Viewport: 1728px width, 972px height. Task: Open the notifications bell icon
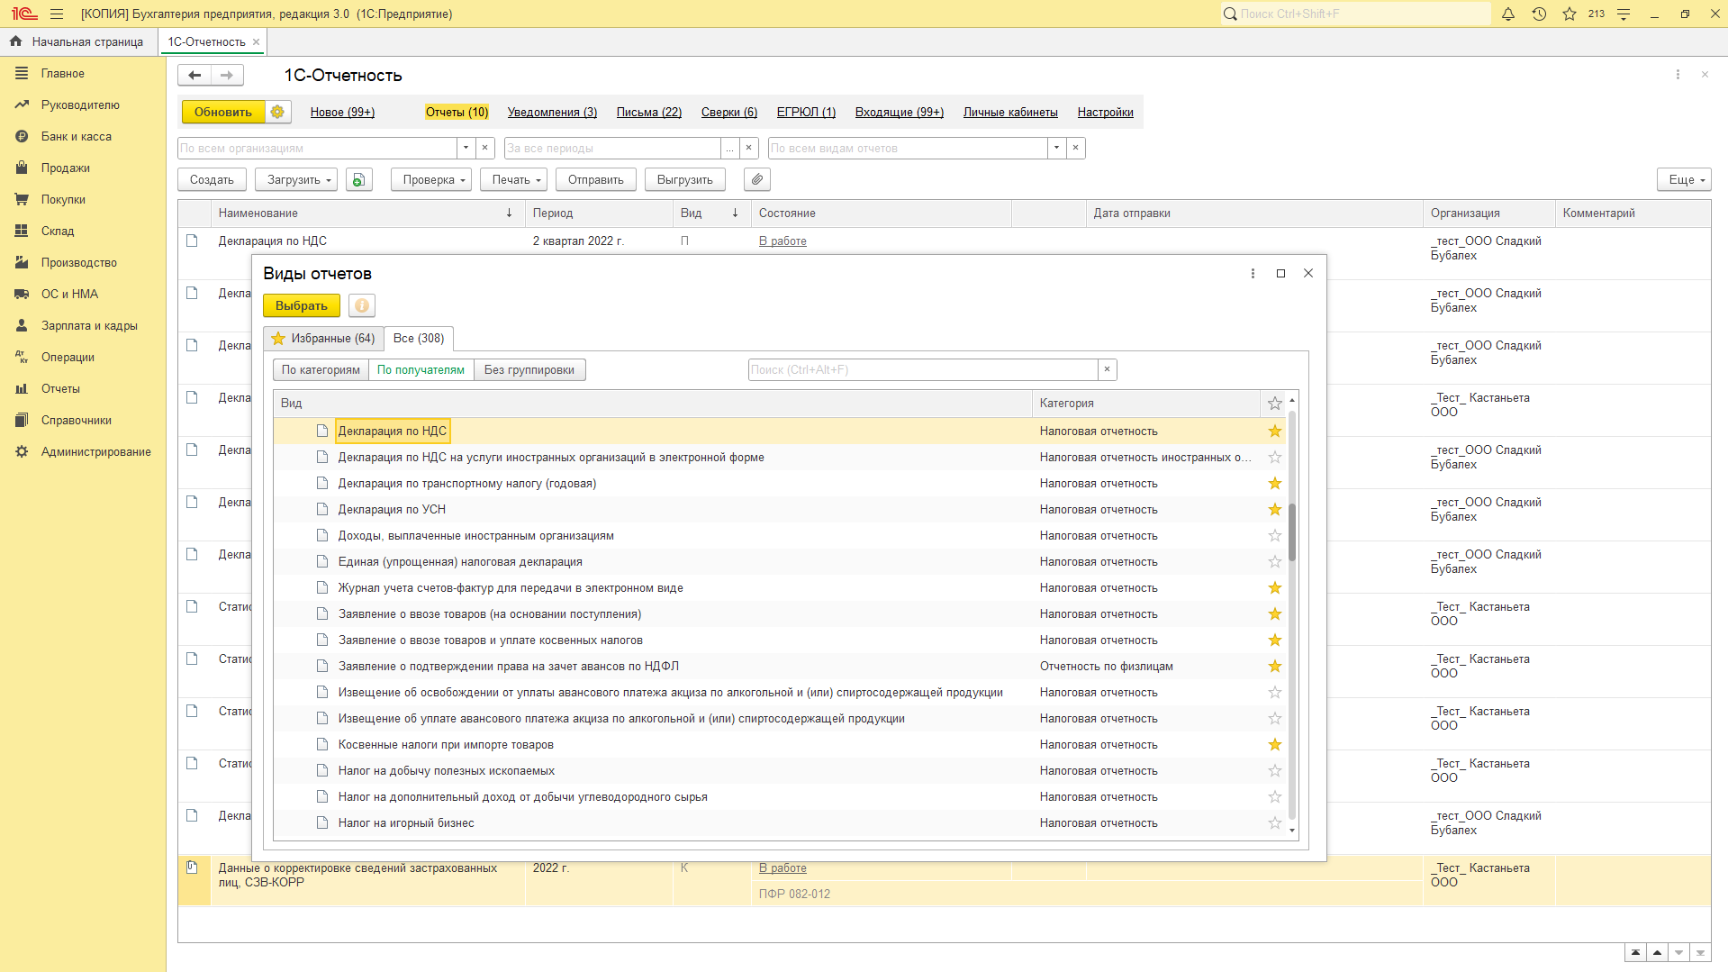point(1508,14)
